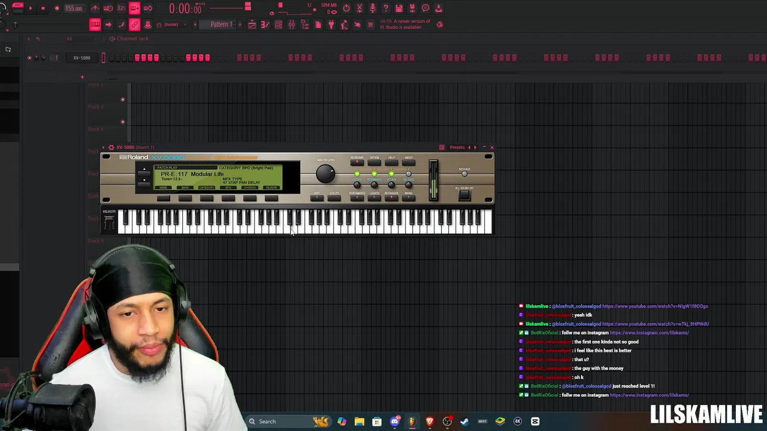Adjust the Master Level knob
The height and width of the screenshot is (431, 767).
[325, 174]
